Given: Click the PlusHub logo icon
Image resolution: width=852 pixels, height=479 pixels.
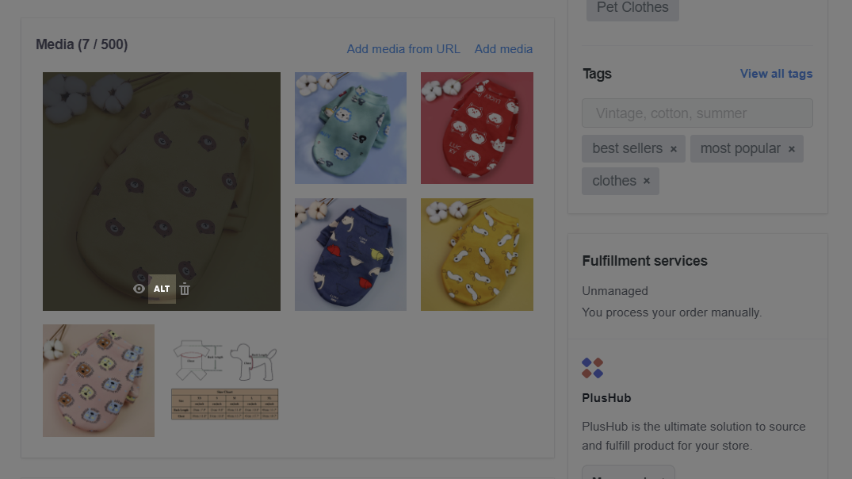Looking at the screenshot, I should pos(592,368).
